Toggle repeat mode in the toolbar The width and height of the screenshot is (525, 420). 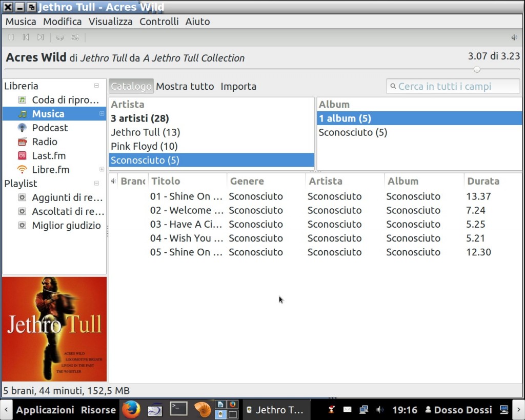coord(60,37)
